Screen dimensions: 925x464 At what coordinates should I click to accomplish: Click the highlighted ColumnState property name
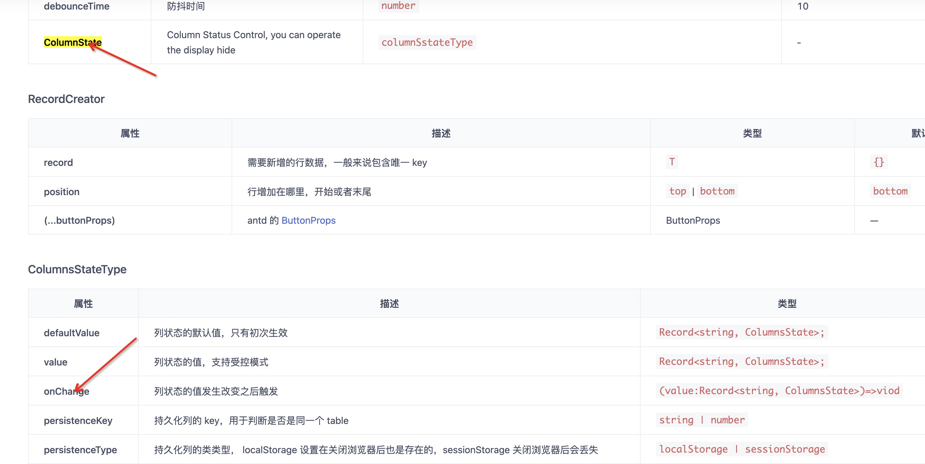pyautogui.click(x=73, y=42)
